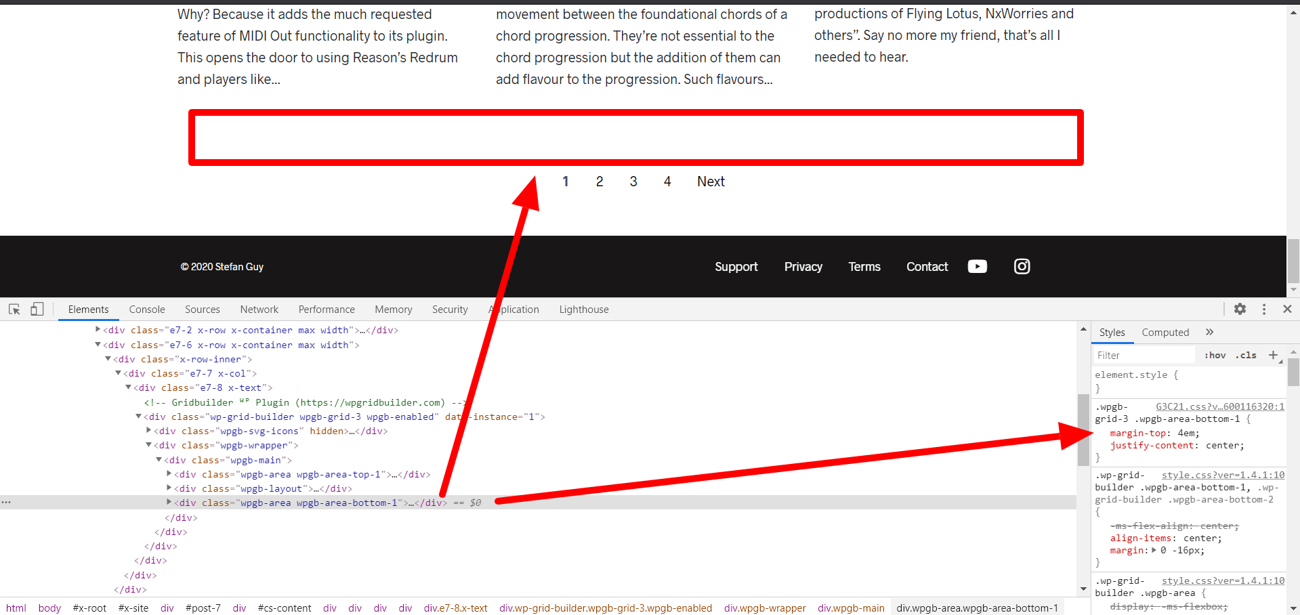
Task: Toggle the :hov element state panel
Action: coord(1215,355)
